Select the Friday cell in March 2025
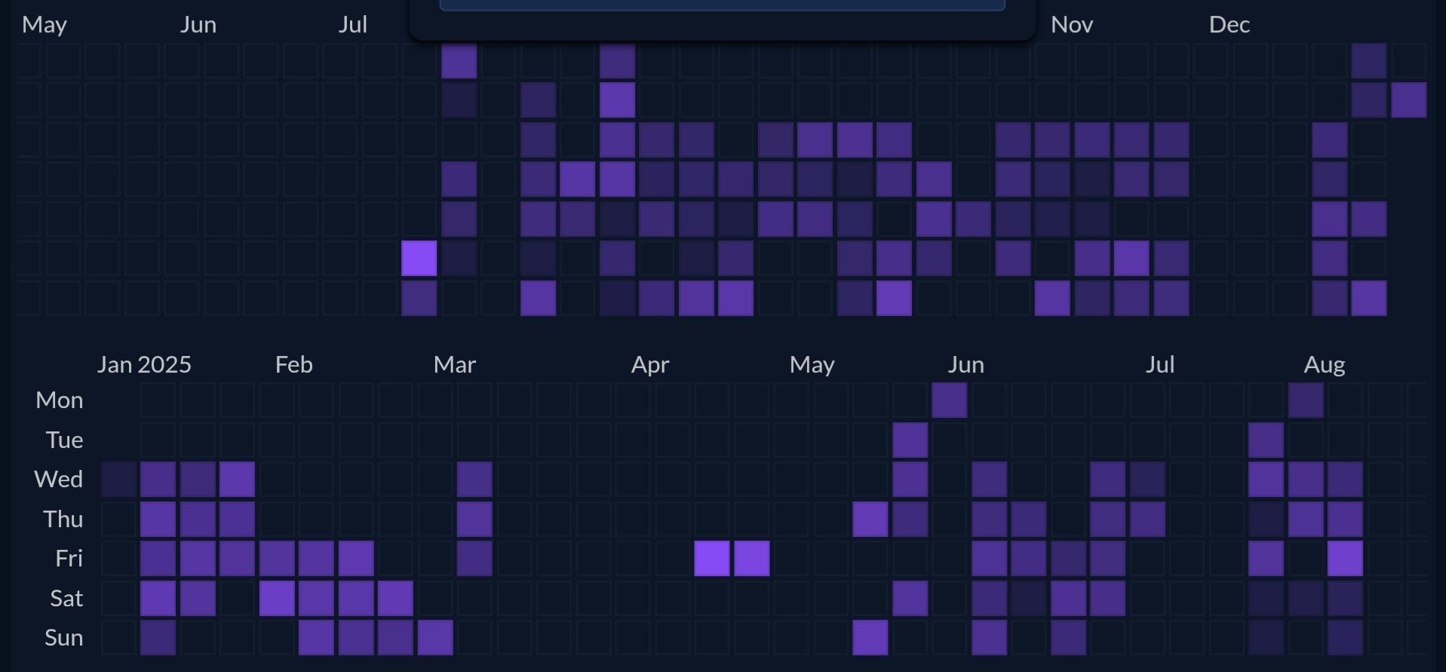Screen dimensions: 1446x672 474,559
